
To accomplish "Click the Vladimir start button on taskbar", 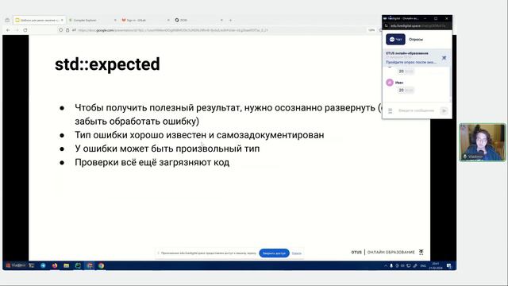I will click(x=15, y=265).
